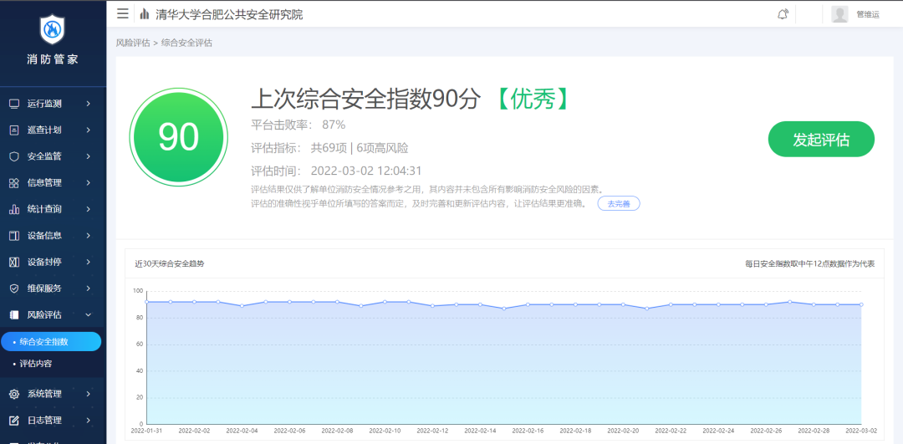Screen dimensions: 903x444
Task: Click the 统计查询 bar chart icon
Action: pos(14,209)
